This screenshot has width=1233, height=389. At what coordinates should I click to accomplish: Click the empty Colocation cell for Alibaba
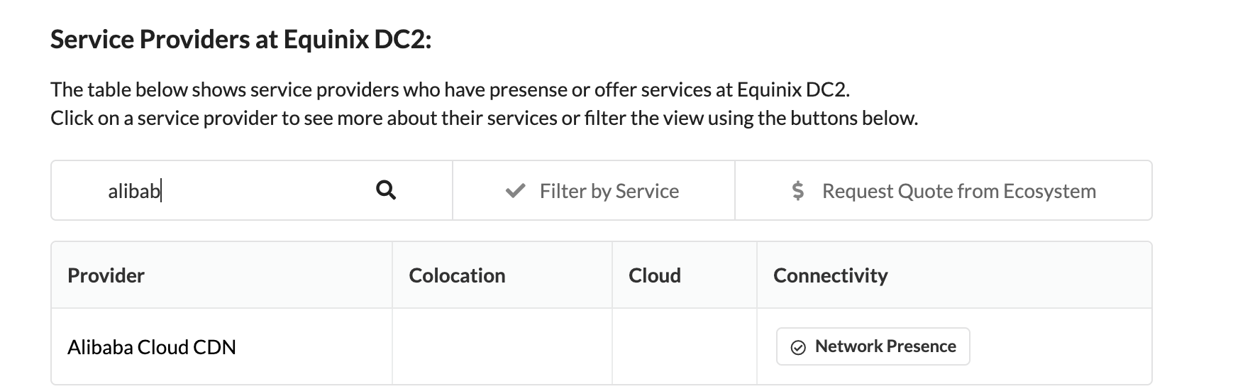pos(502,346)
